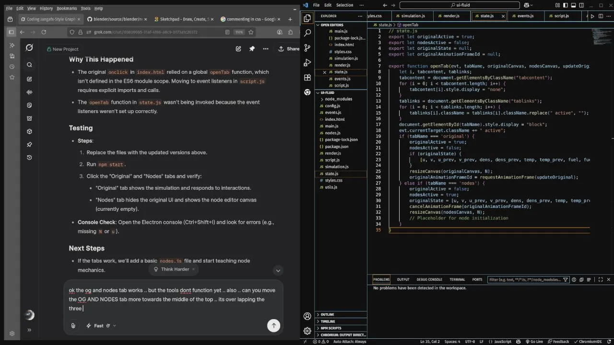Switch to Sketchpad browser tab
614x345 pixels.
(183, 19)
